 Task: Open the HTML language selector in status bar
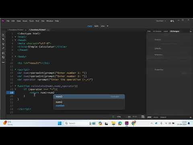[x=119, y=117]
